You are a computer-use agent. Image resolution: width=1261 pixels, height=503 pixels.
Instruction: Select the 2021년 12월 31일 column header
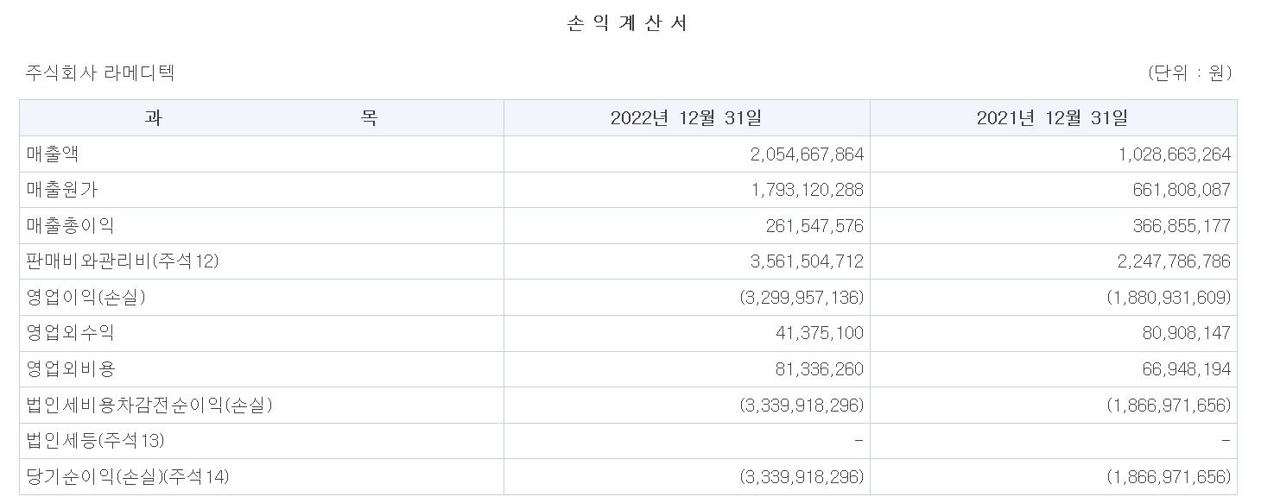point(1053,118)
